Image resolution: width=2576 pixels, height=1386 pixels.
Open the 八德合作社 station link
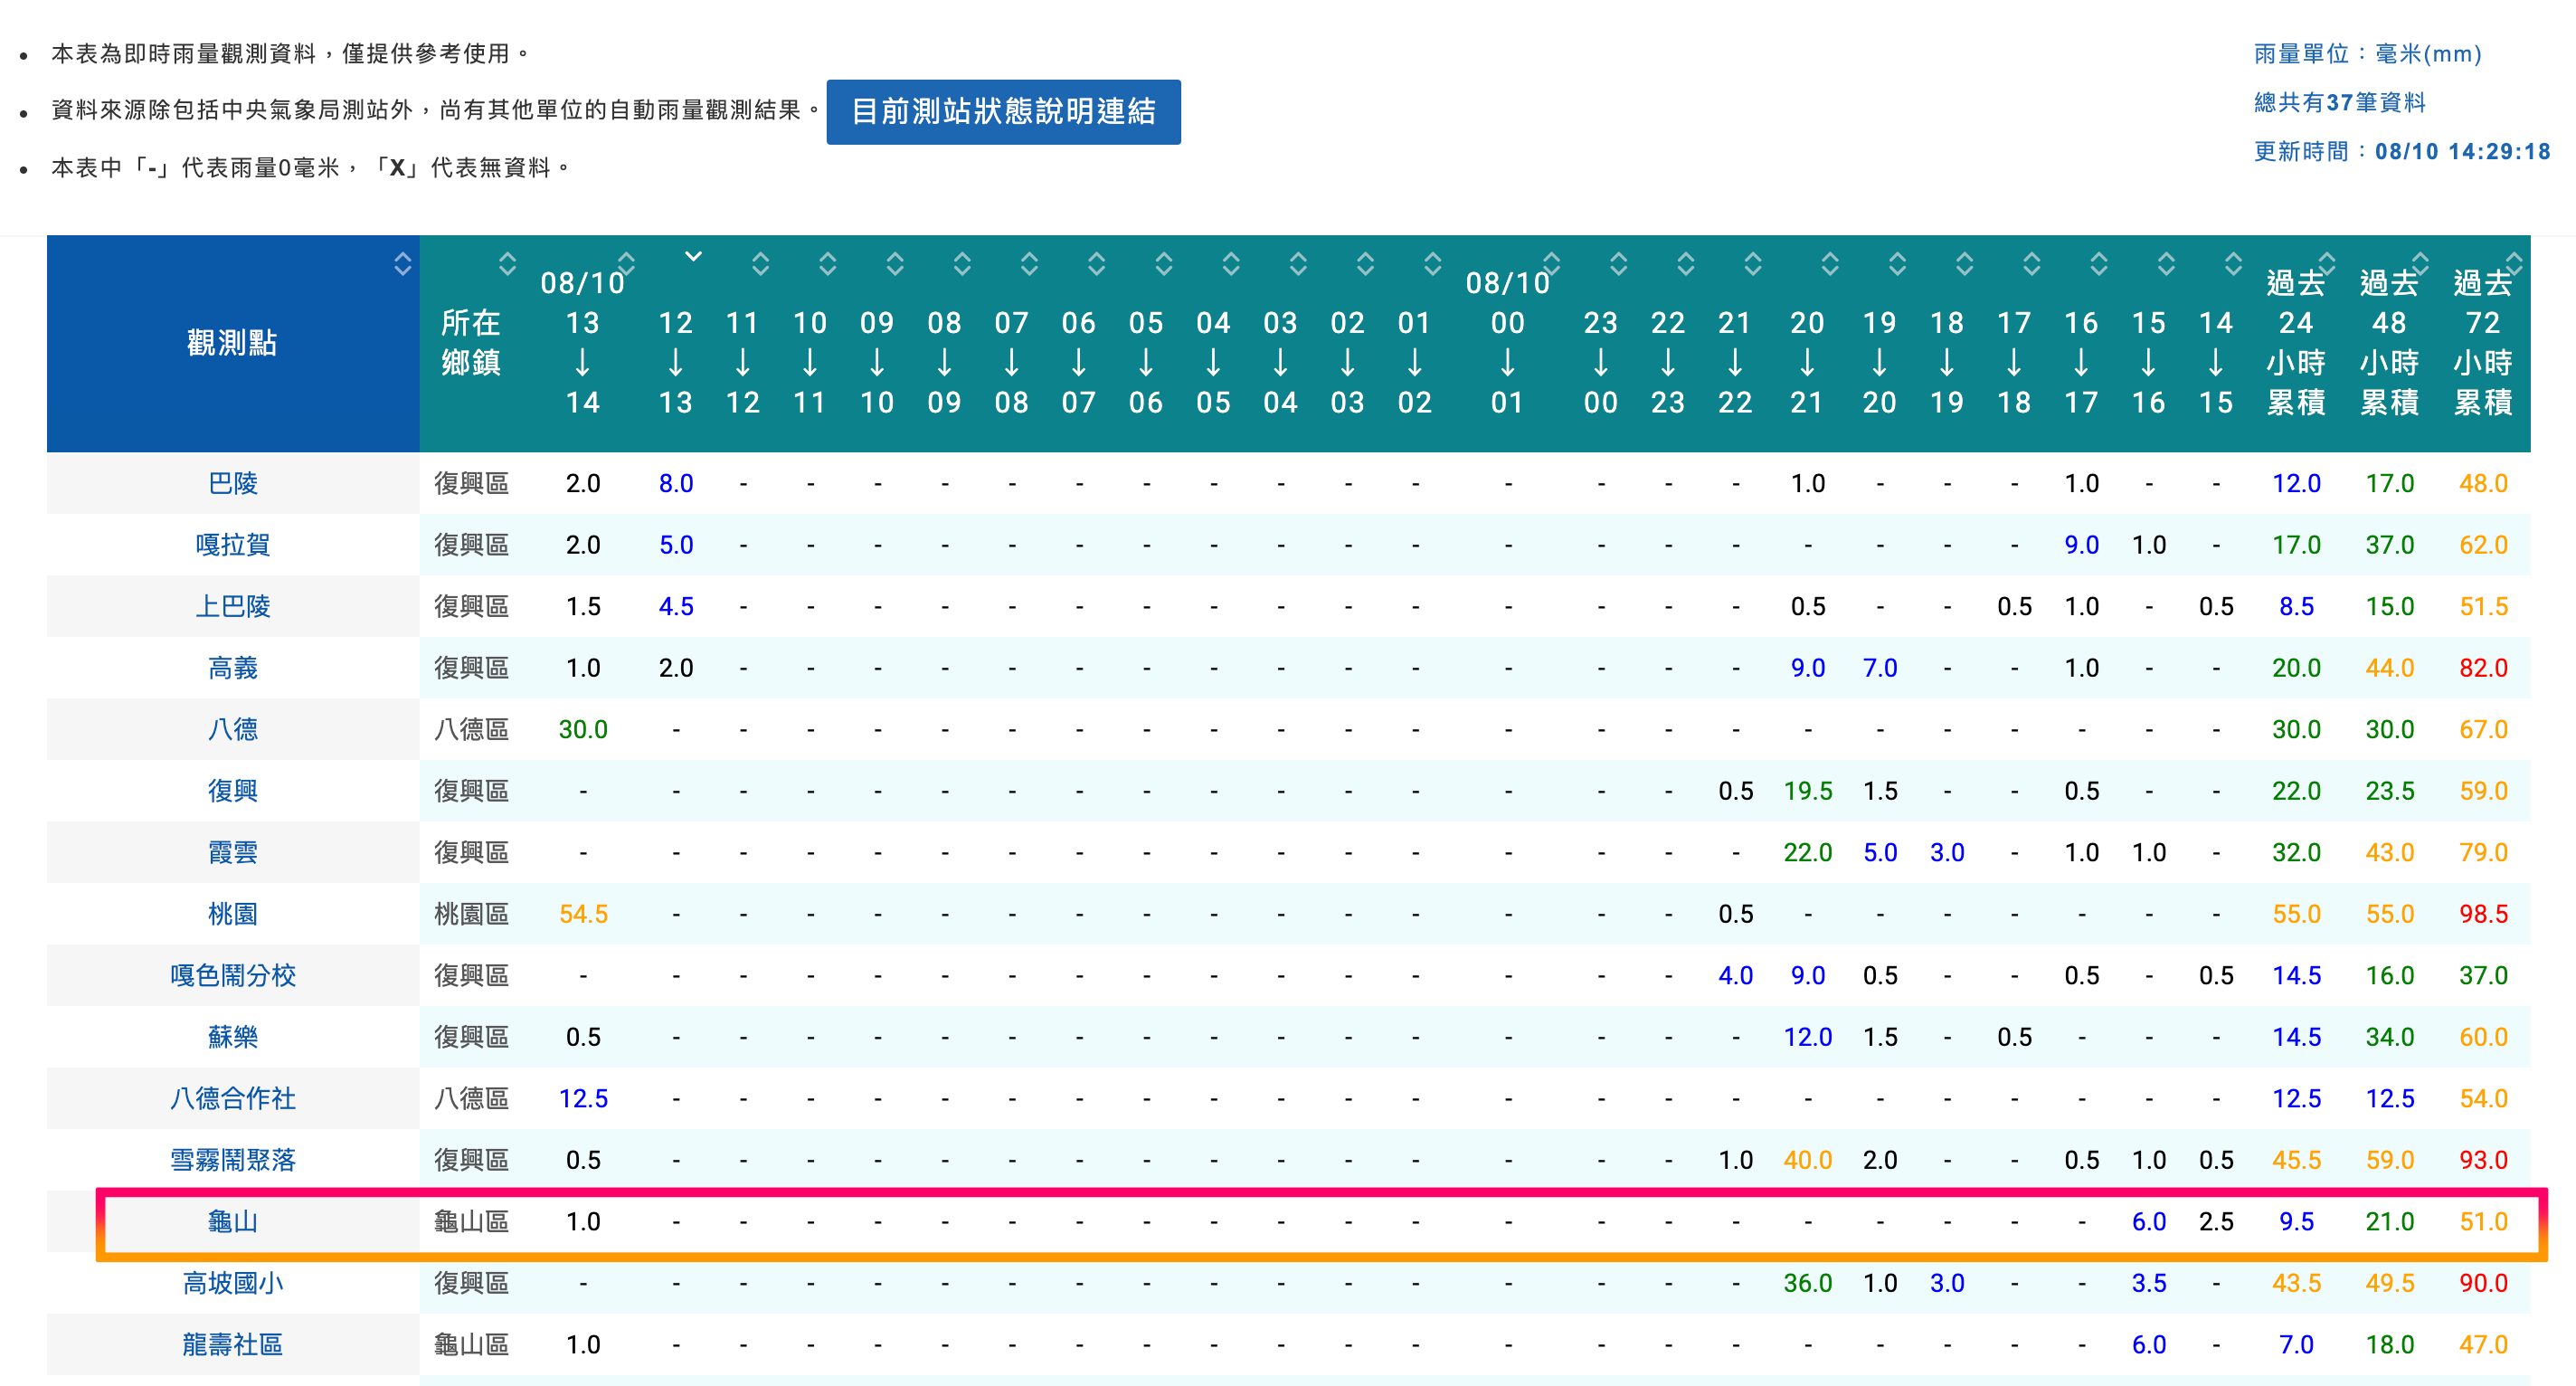pyautogui.click(x=233, y=1099)
